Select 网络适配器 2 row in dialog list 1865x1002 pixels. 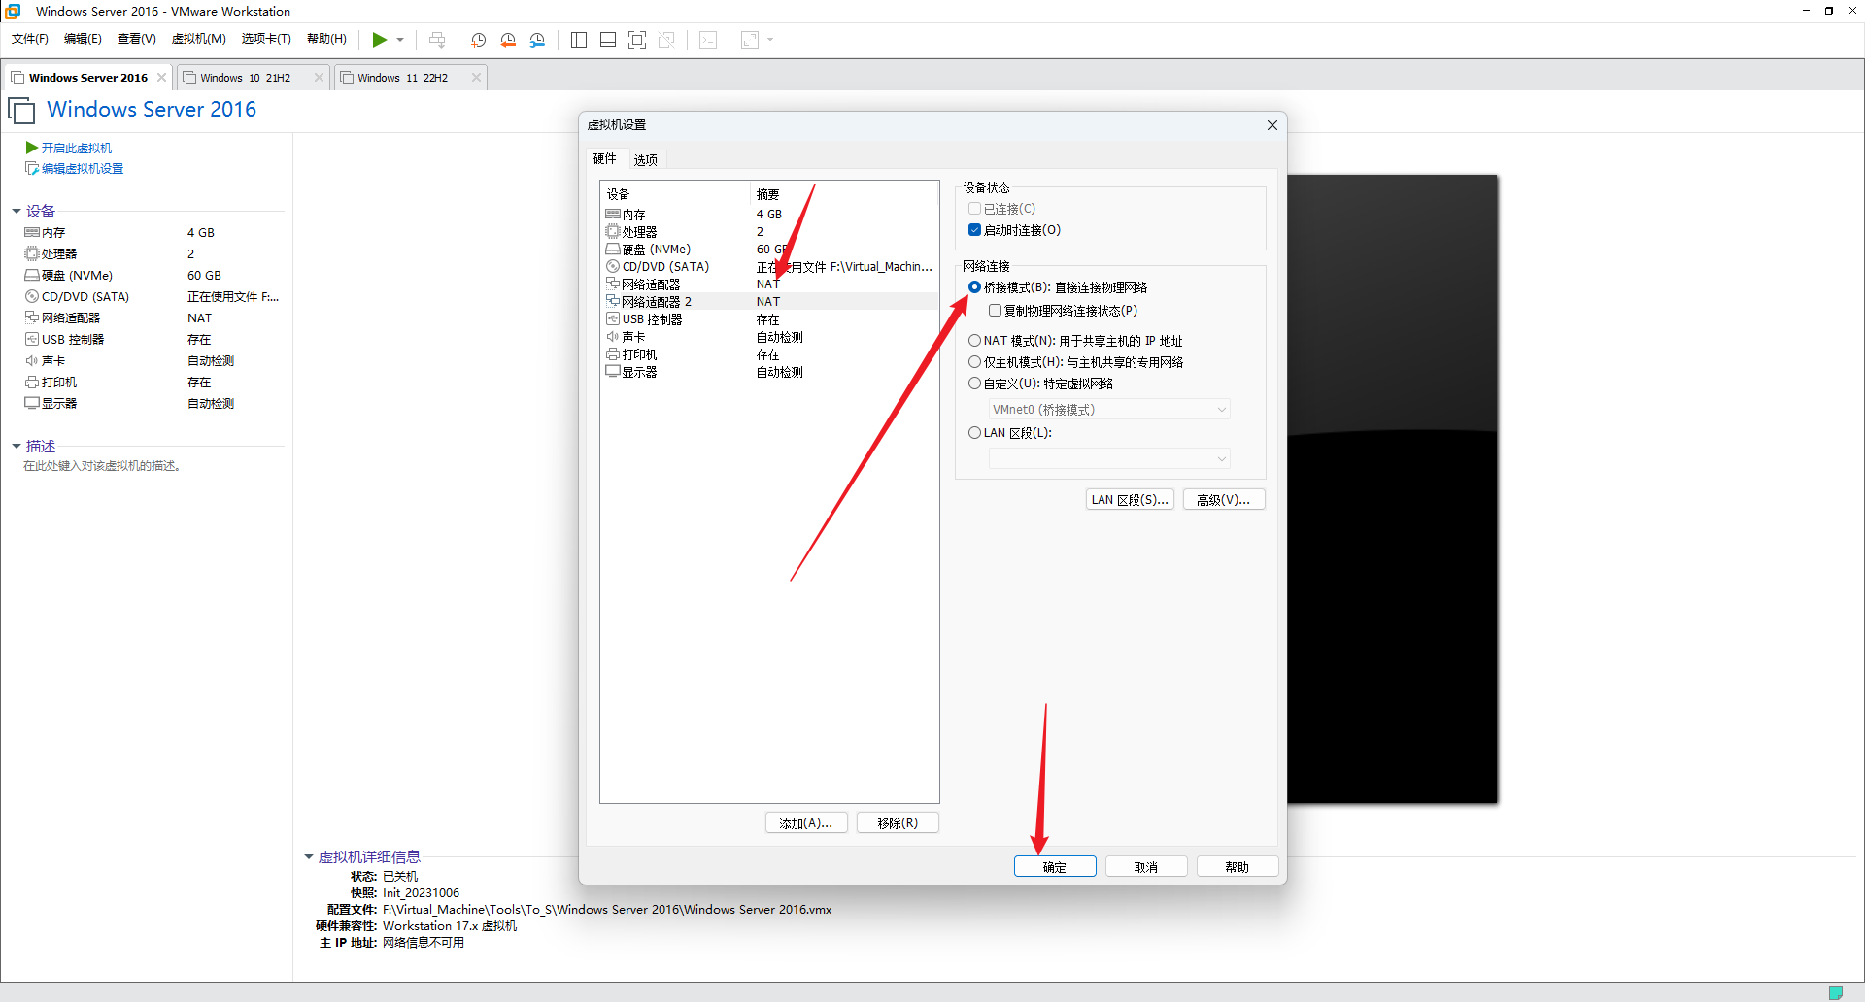769,302
